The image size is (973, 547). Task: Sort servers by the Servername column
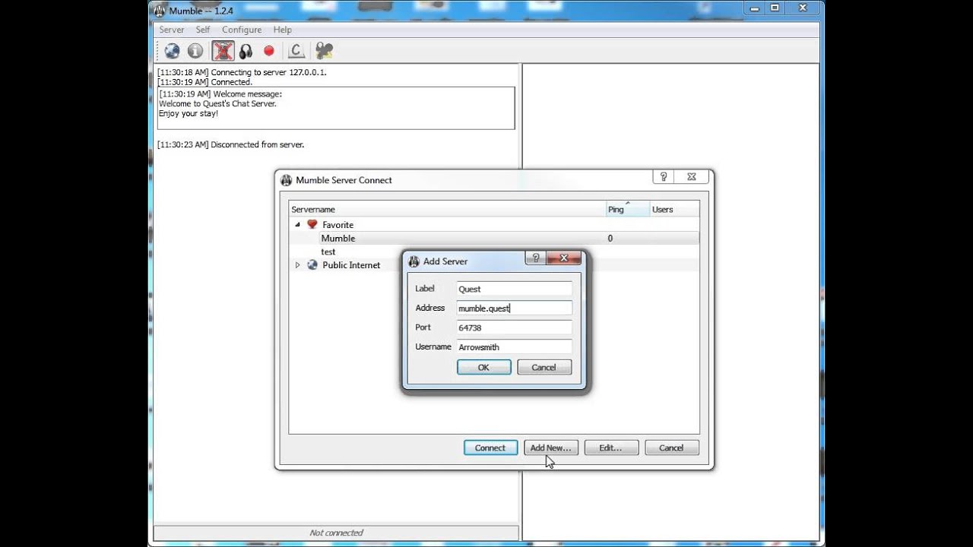point(447,210)
